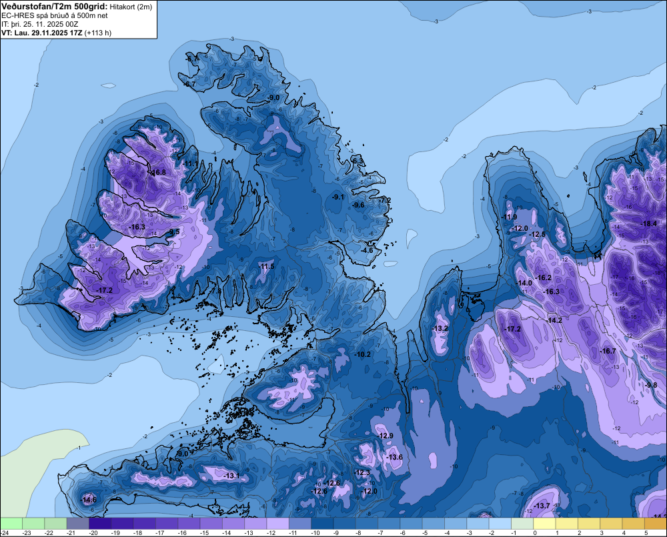Click the '-16.7' temperature value on the map
This screenshot has height=537, width=667.
point(608,351)
